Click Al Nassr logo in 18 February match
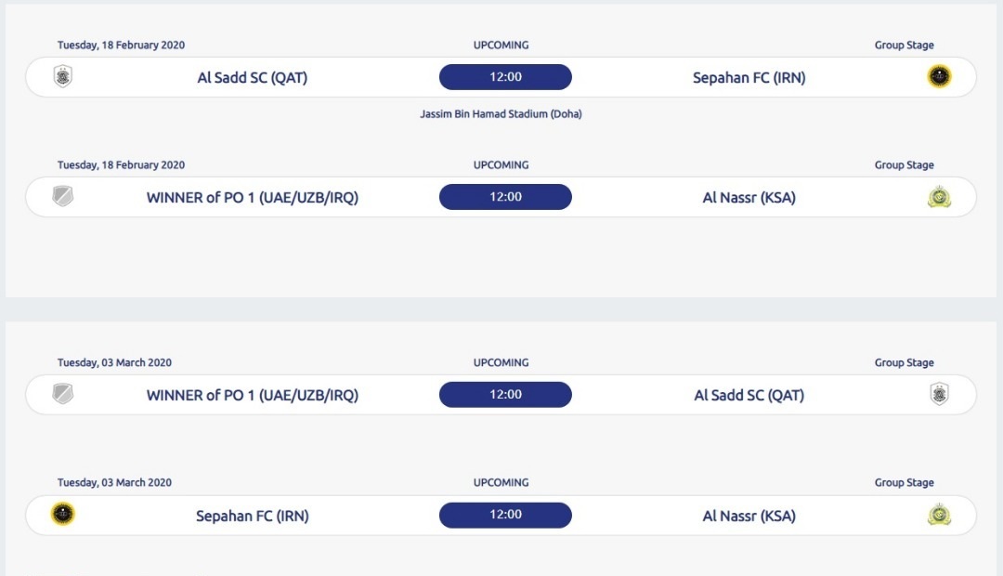The height and width of the screenshot is (576, 1003). click(x=939, y=197)
